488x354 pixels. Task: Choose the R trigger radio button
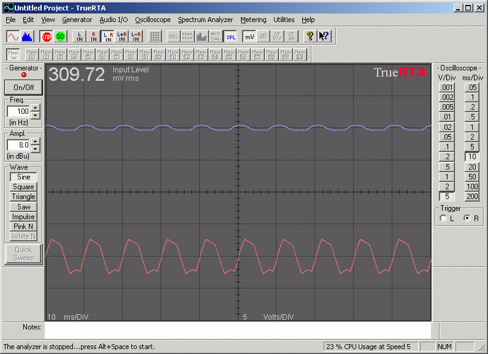[467, 218]
